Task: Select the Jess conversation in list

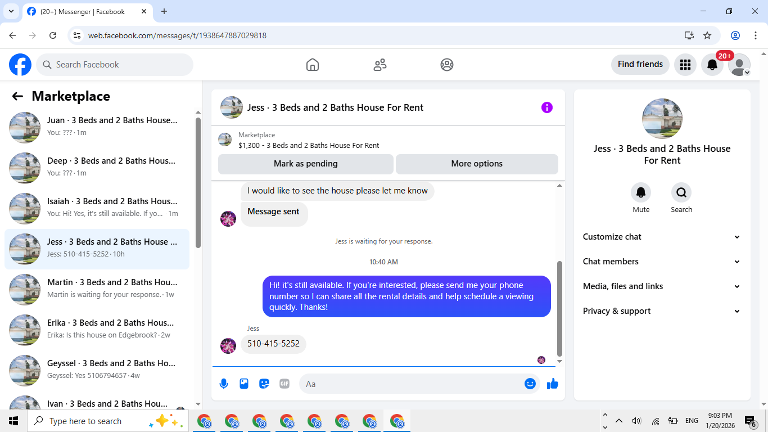Action: 97,249
